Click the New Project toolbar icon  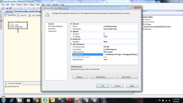(3, 8)
